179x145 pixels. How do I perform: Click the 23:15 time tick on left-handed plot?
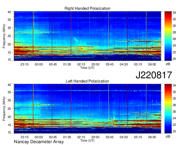click(24, 137)
